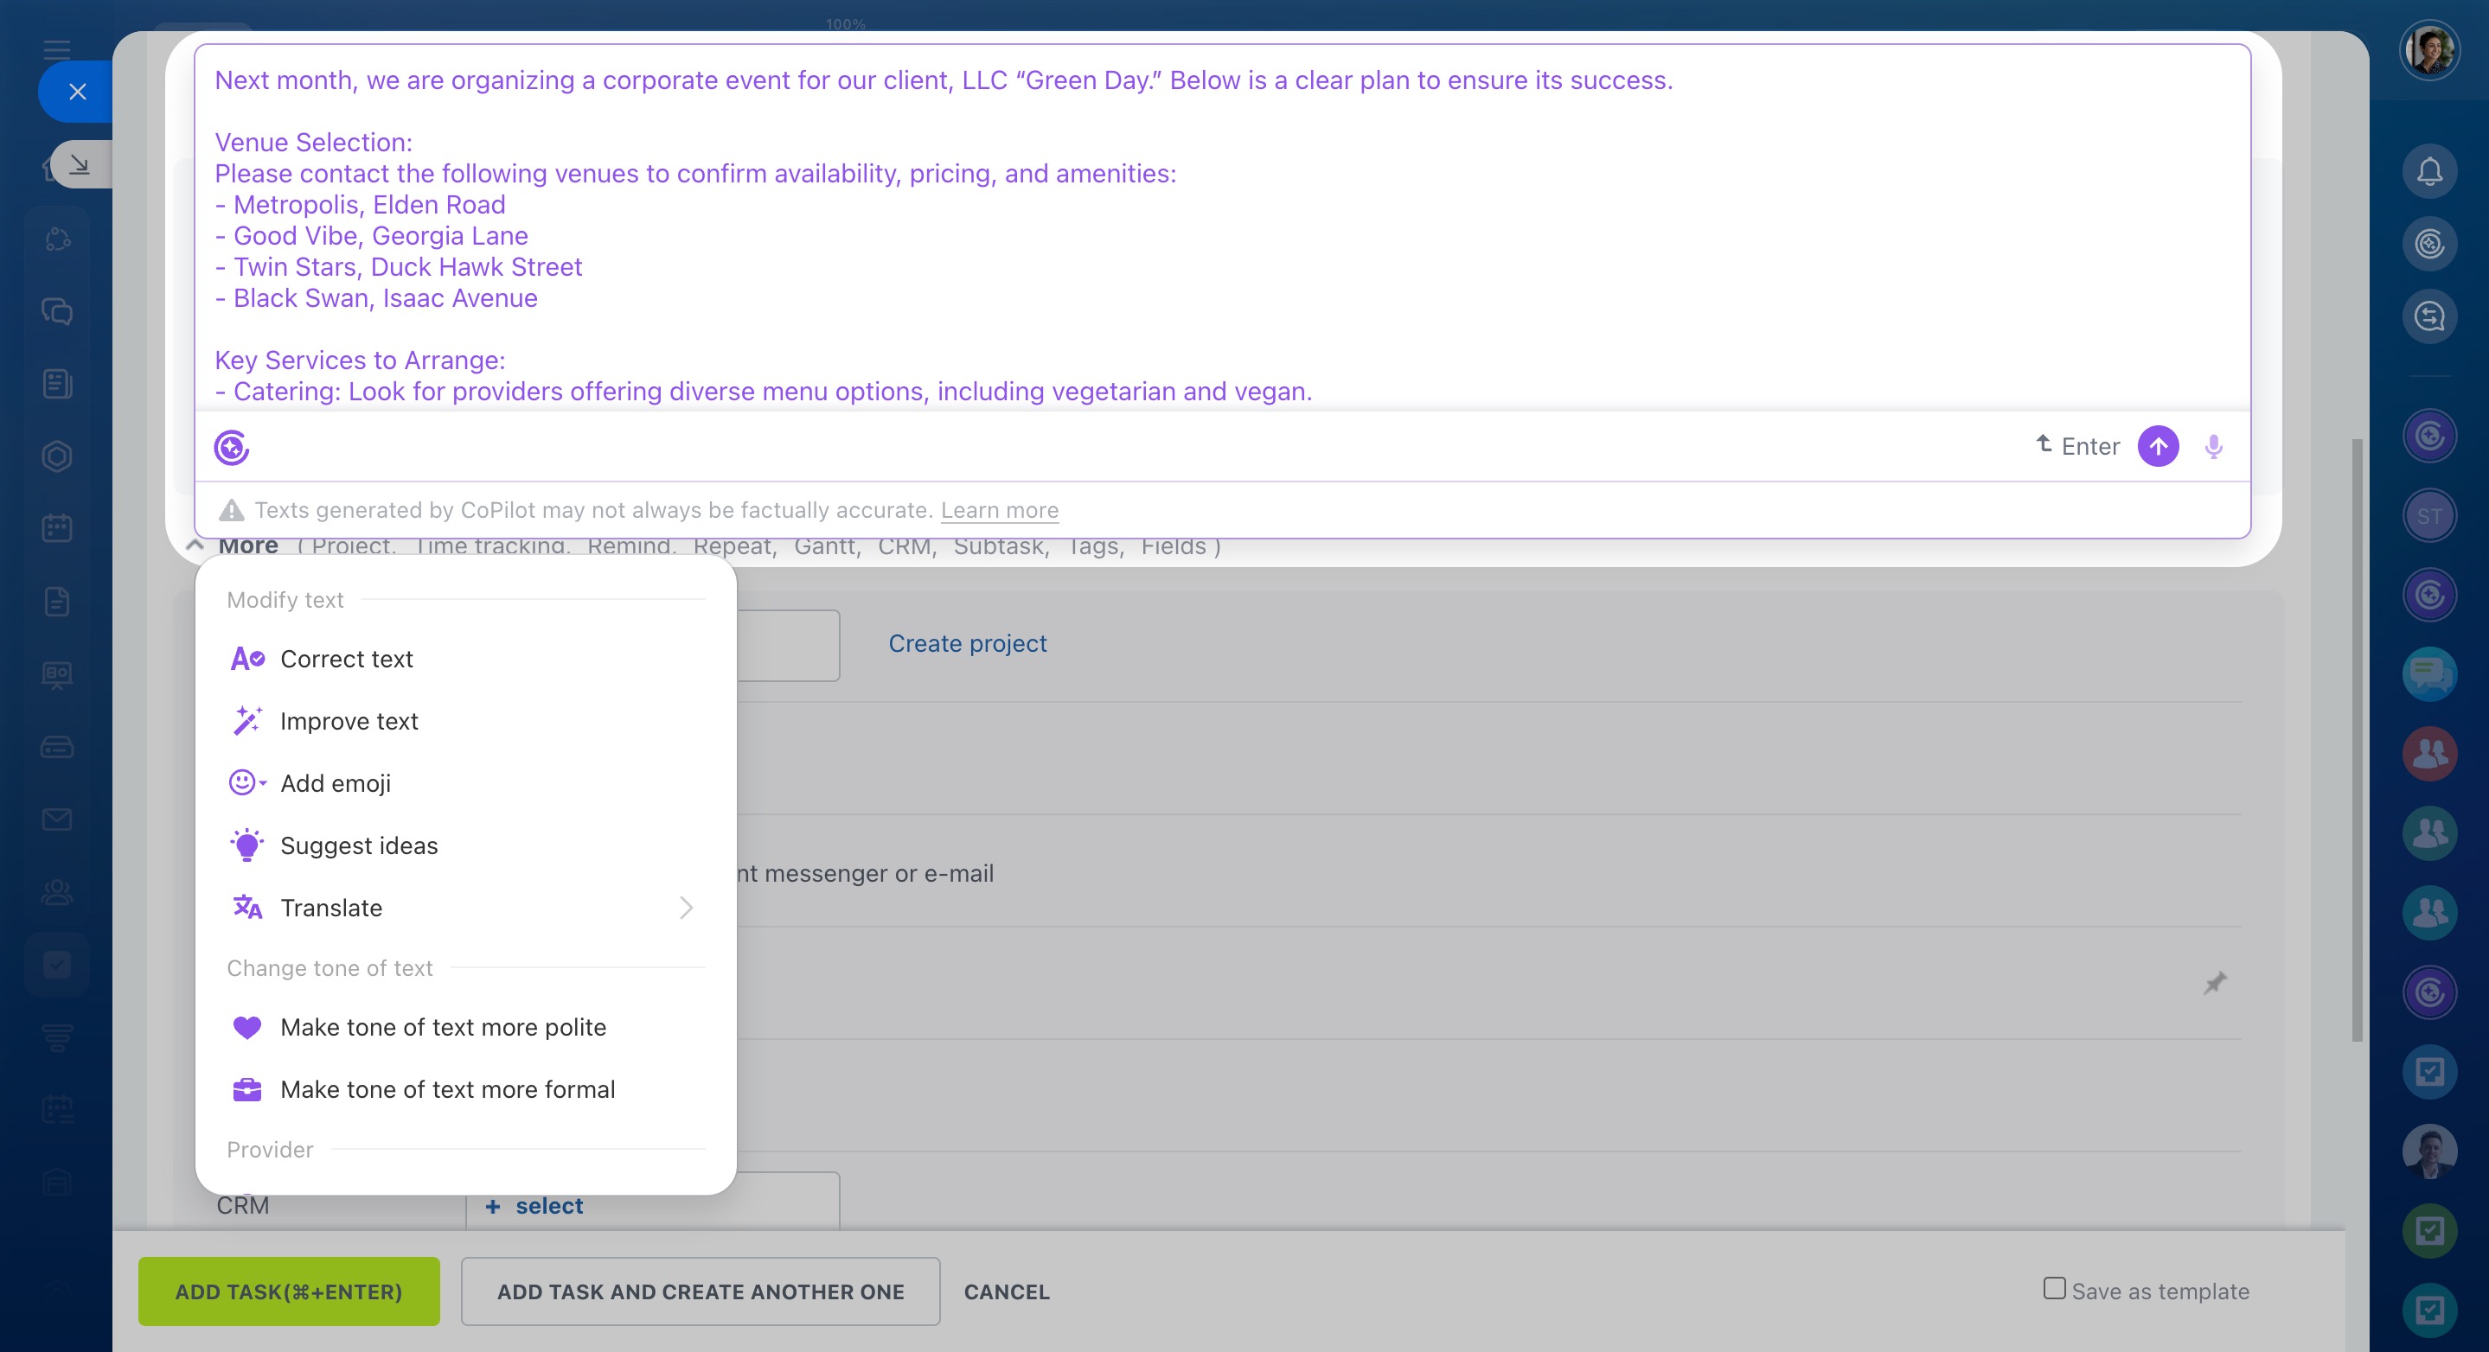Image resolution: width=2489 pixels, height=1352 pixels.
Task: Collapse the More section chevron
Action: coord(195,545)
